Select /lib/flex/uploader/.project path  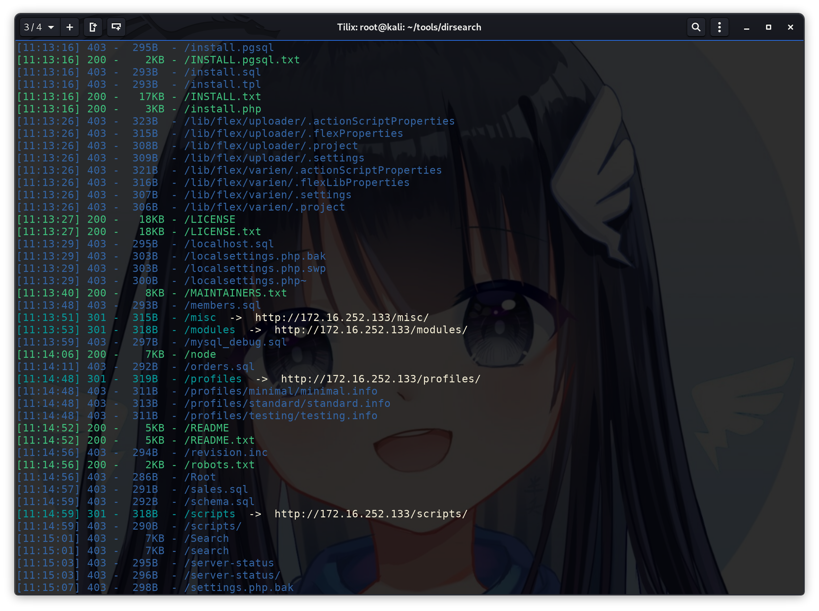(271, 146)
